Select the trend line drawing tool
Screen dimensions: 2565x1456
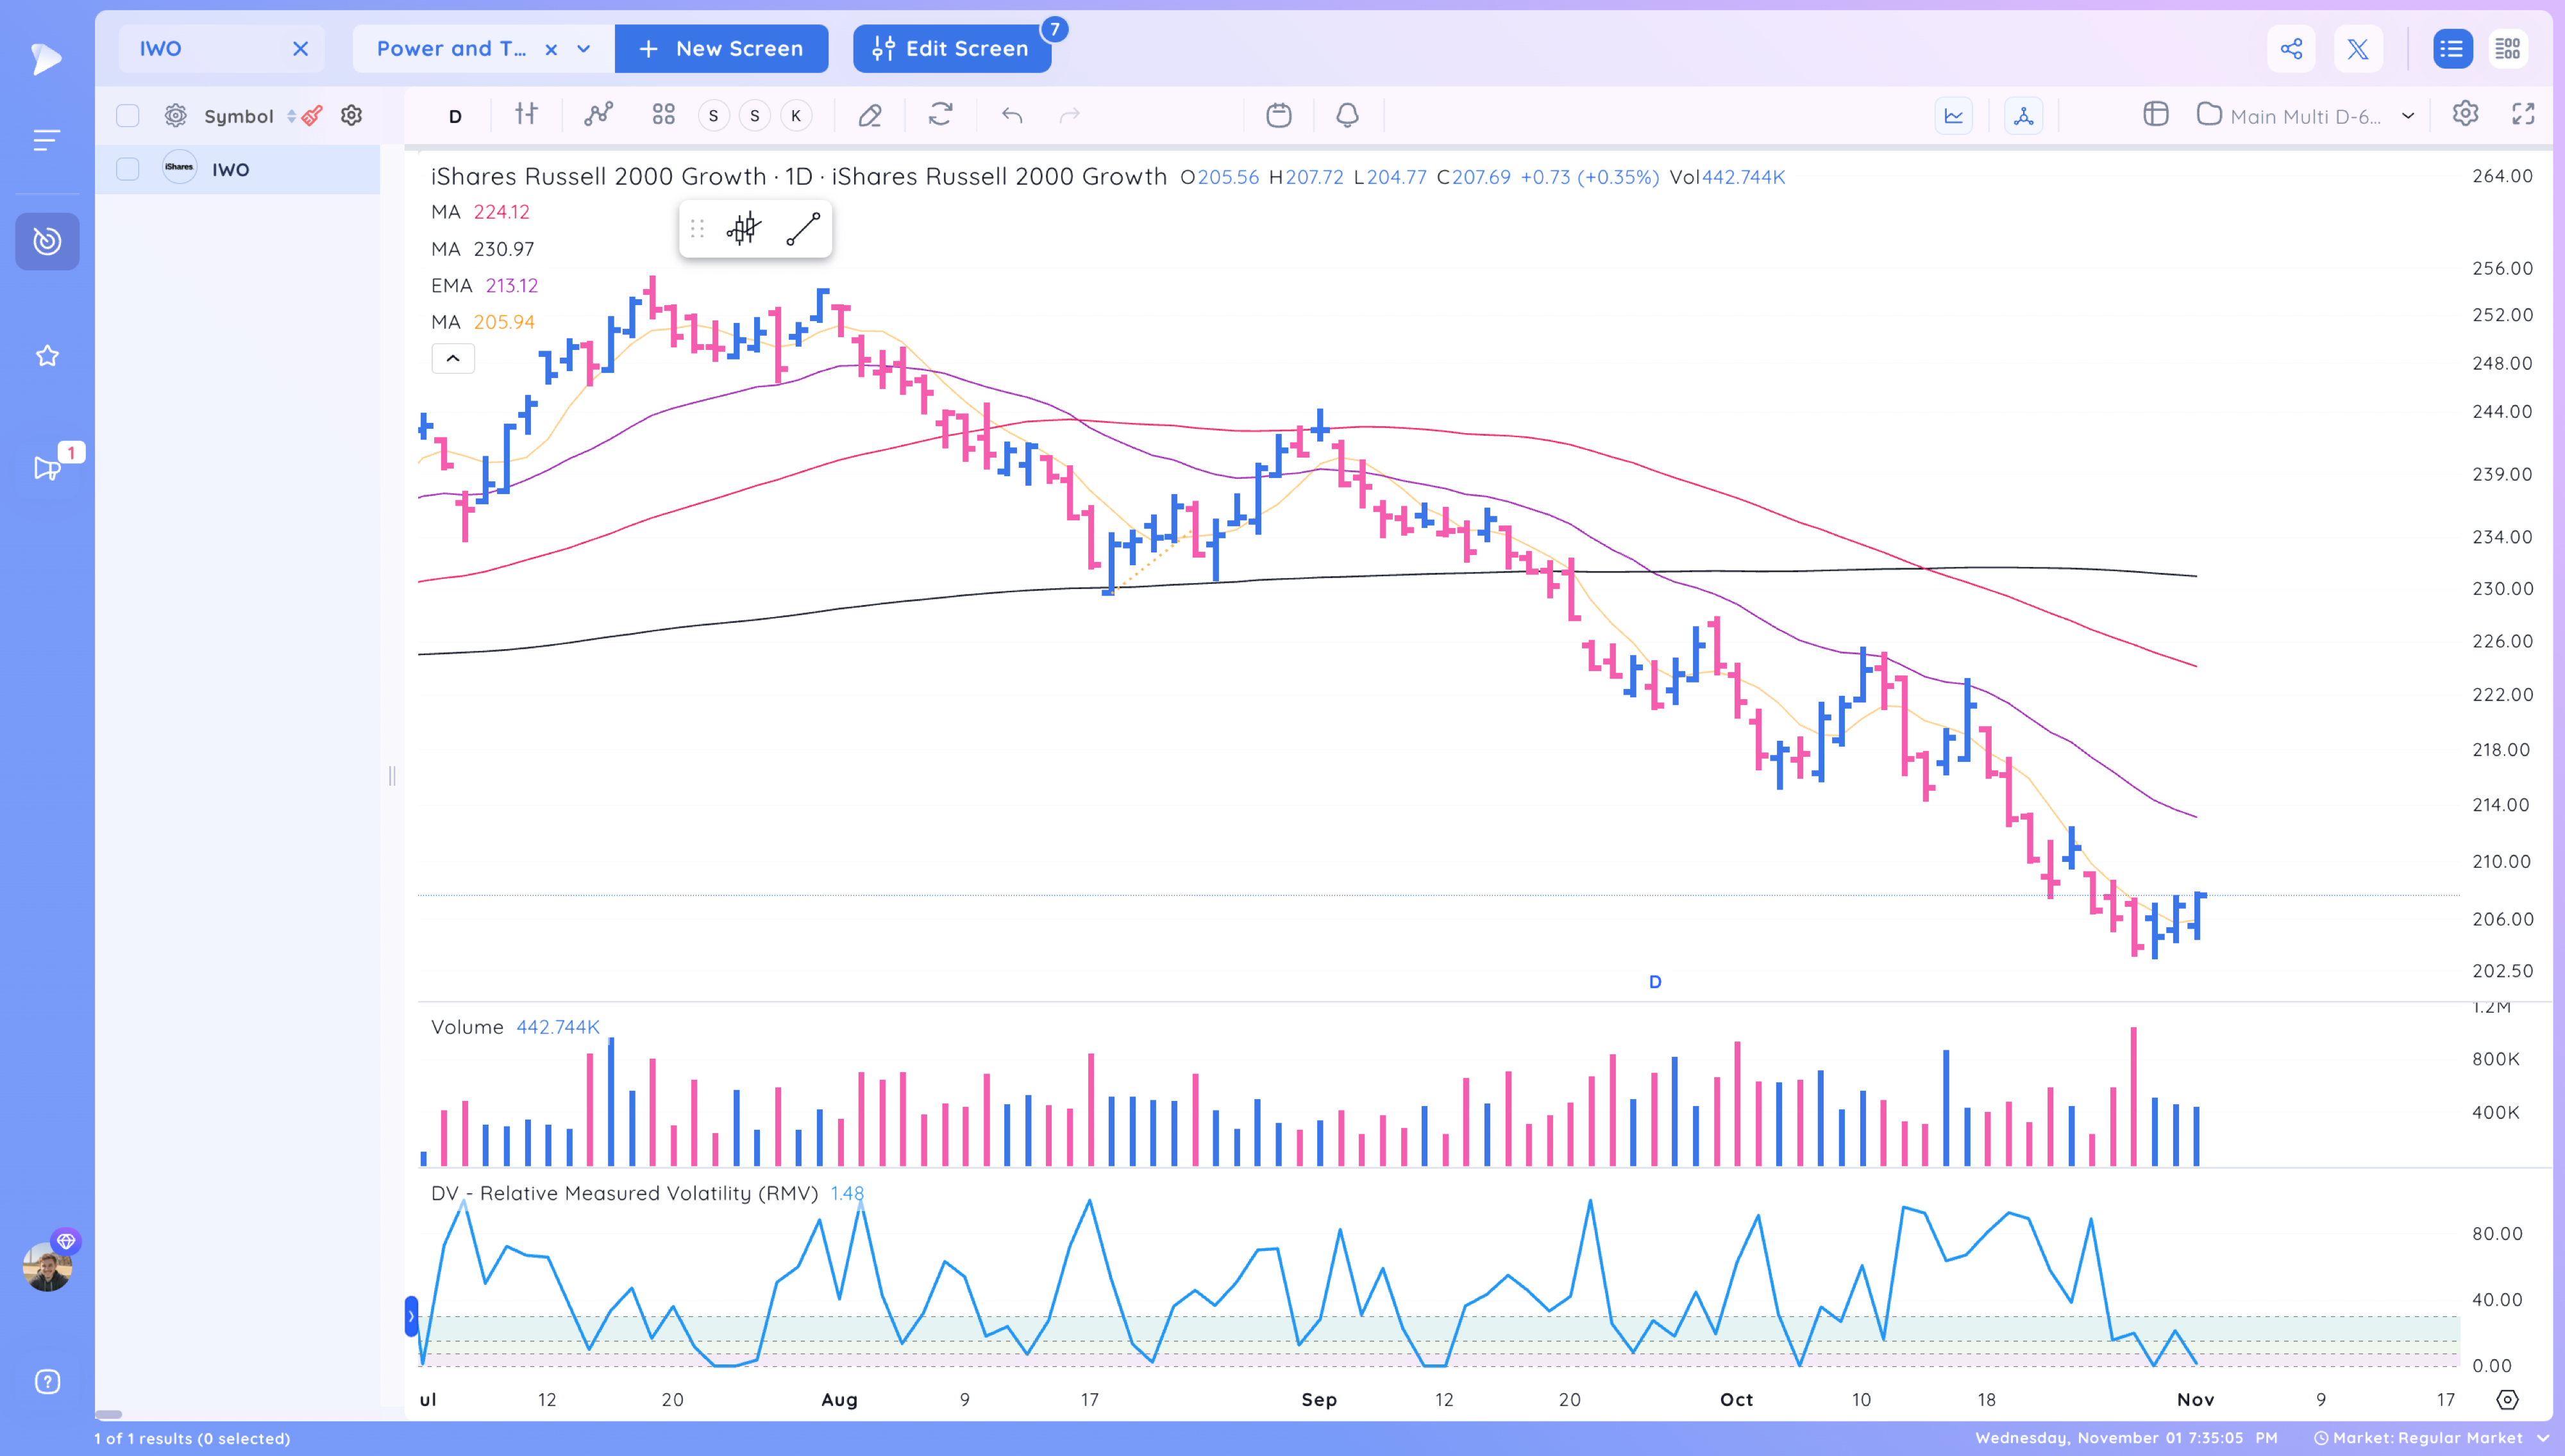[x=803, y=229]
